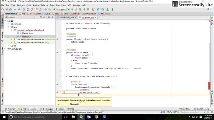The width and height of the screenshot is (214, 120).
Task: Click the onBind override gutter marker
Action: pos(58,39)
